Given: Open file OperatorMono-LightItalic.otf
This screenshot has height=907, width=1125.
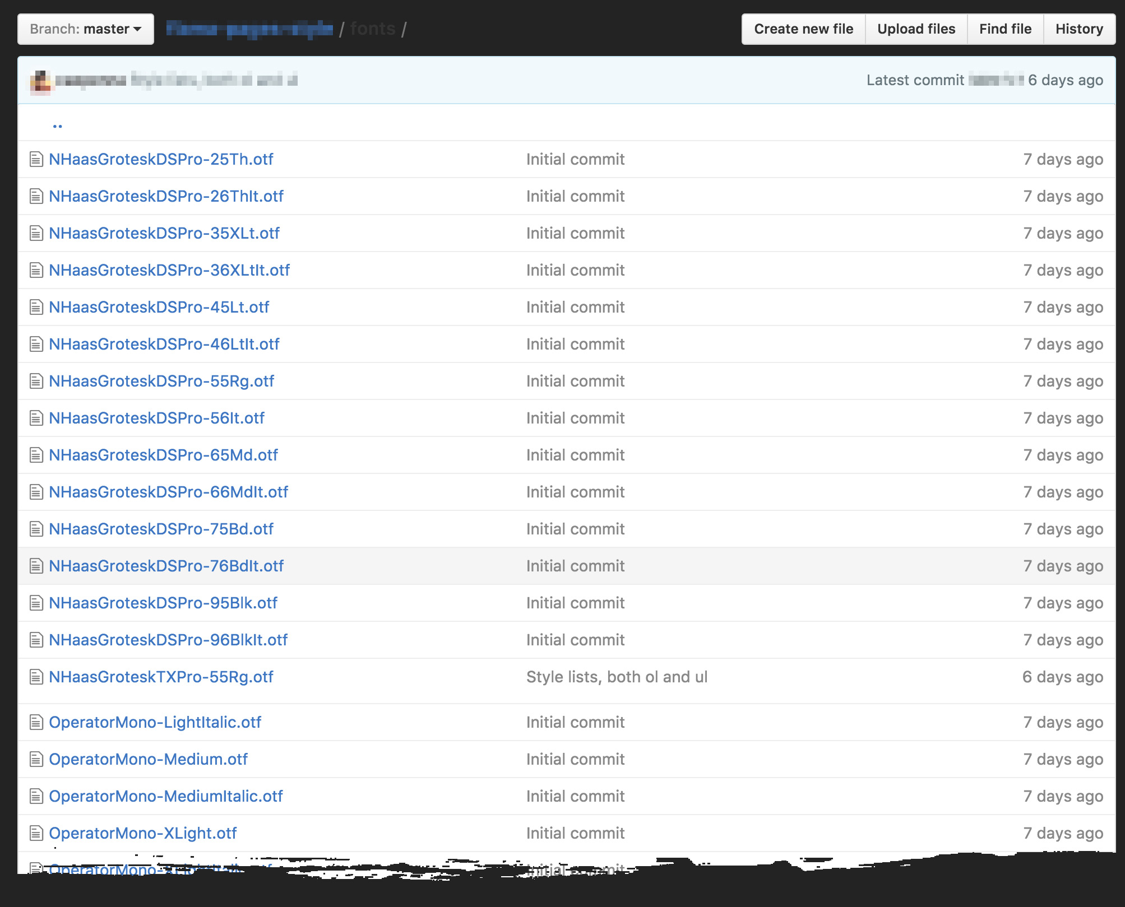Looking at the screenshot, I should (x=155, y=723).
